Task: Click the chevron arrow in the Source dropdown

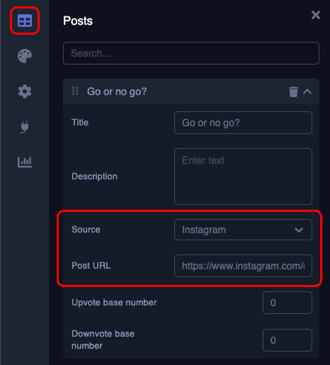Action: (x=298, y=230)
